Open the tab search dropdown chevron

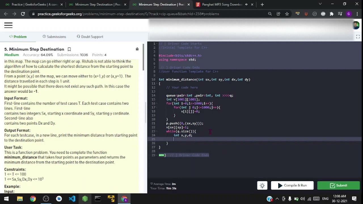[320, 4]
